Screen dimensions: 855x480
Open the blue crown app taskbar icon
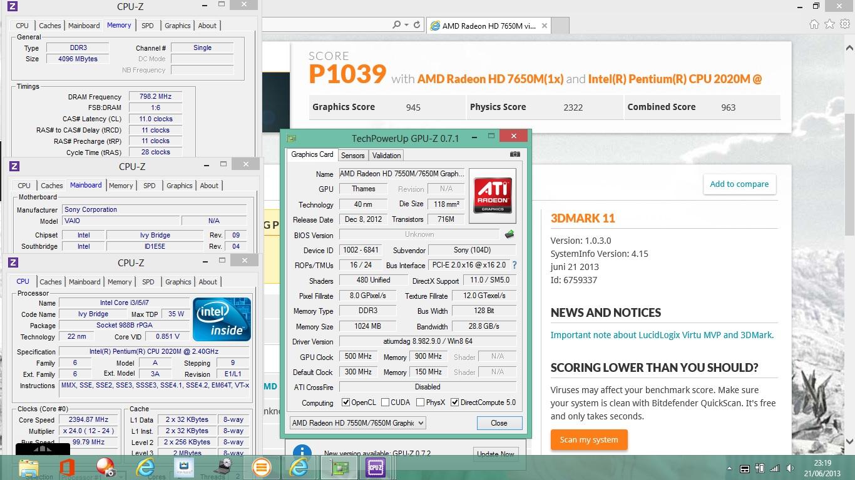coord(183,467)
